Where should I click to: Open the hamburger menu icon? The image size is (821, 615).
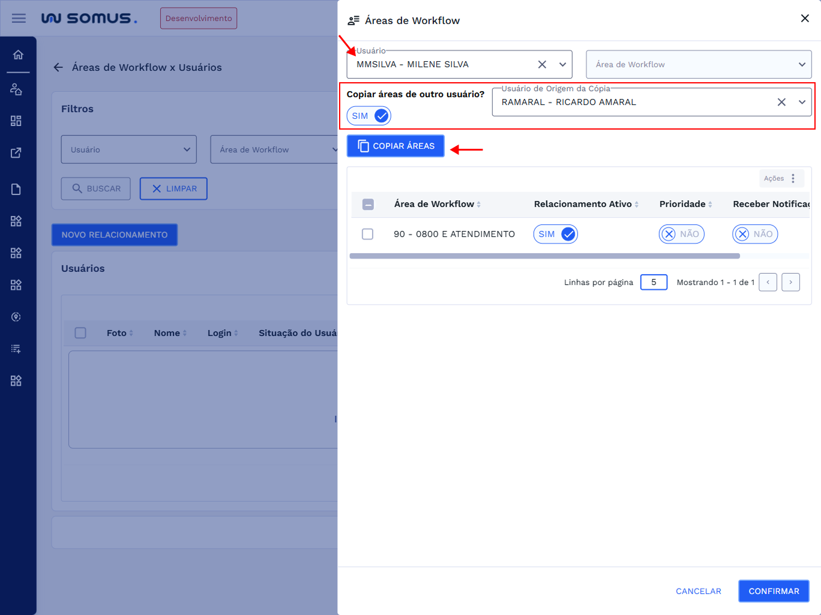point(19,18)
